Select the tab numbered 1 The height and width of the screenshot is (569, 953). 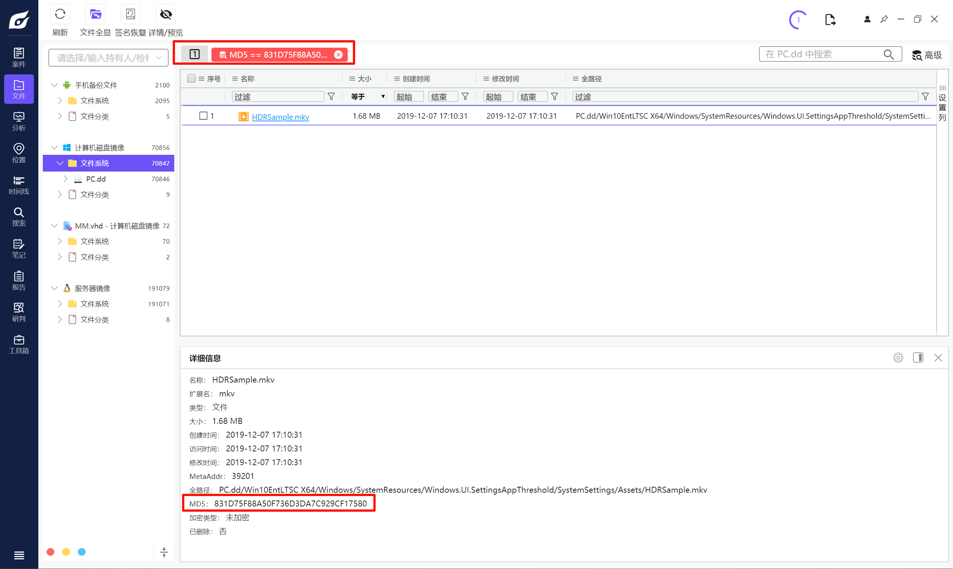pyautogui.click(x=194, y=54)
